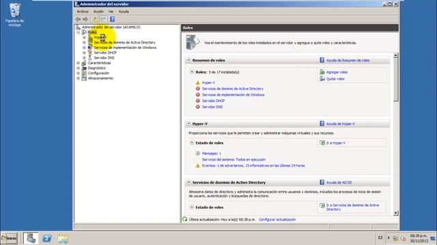Open Server Manager from the taskbar

31,238
